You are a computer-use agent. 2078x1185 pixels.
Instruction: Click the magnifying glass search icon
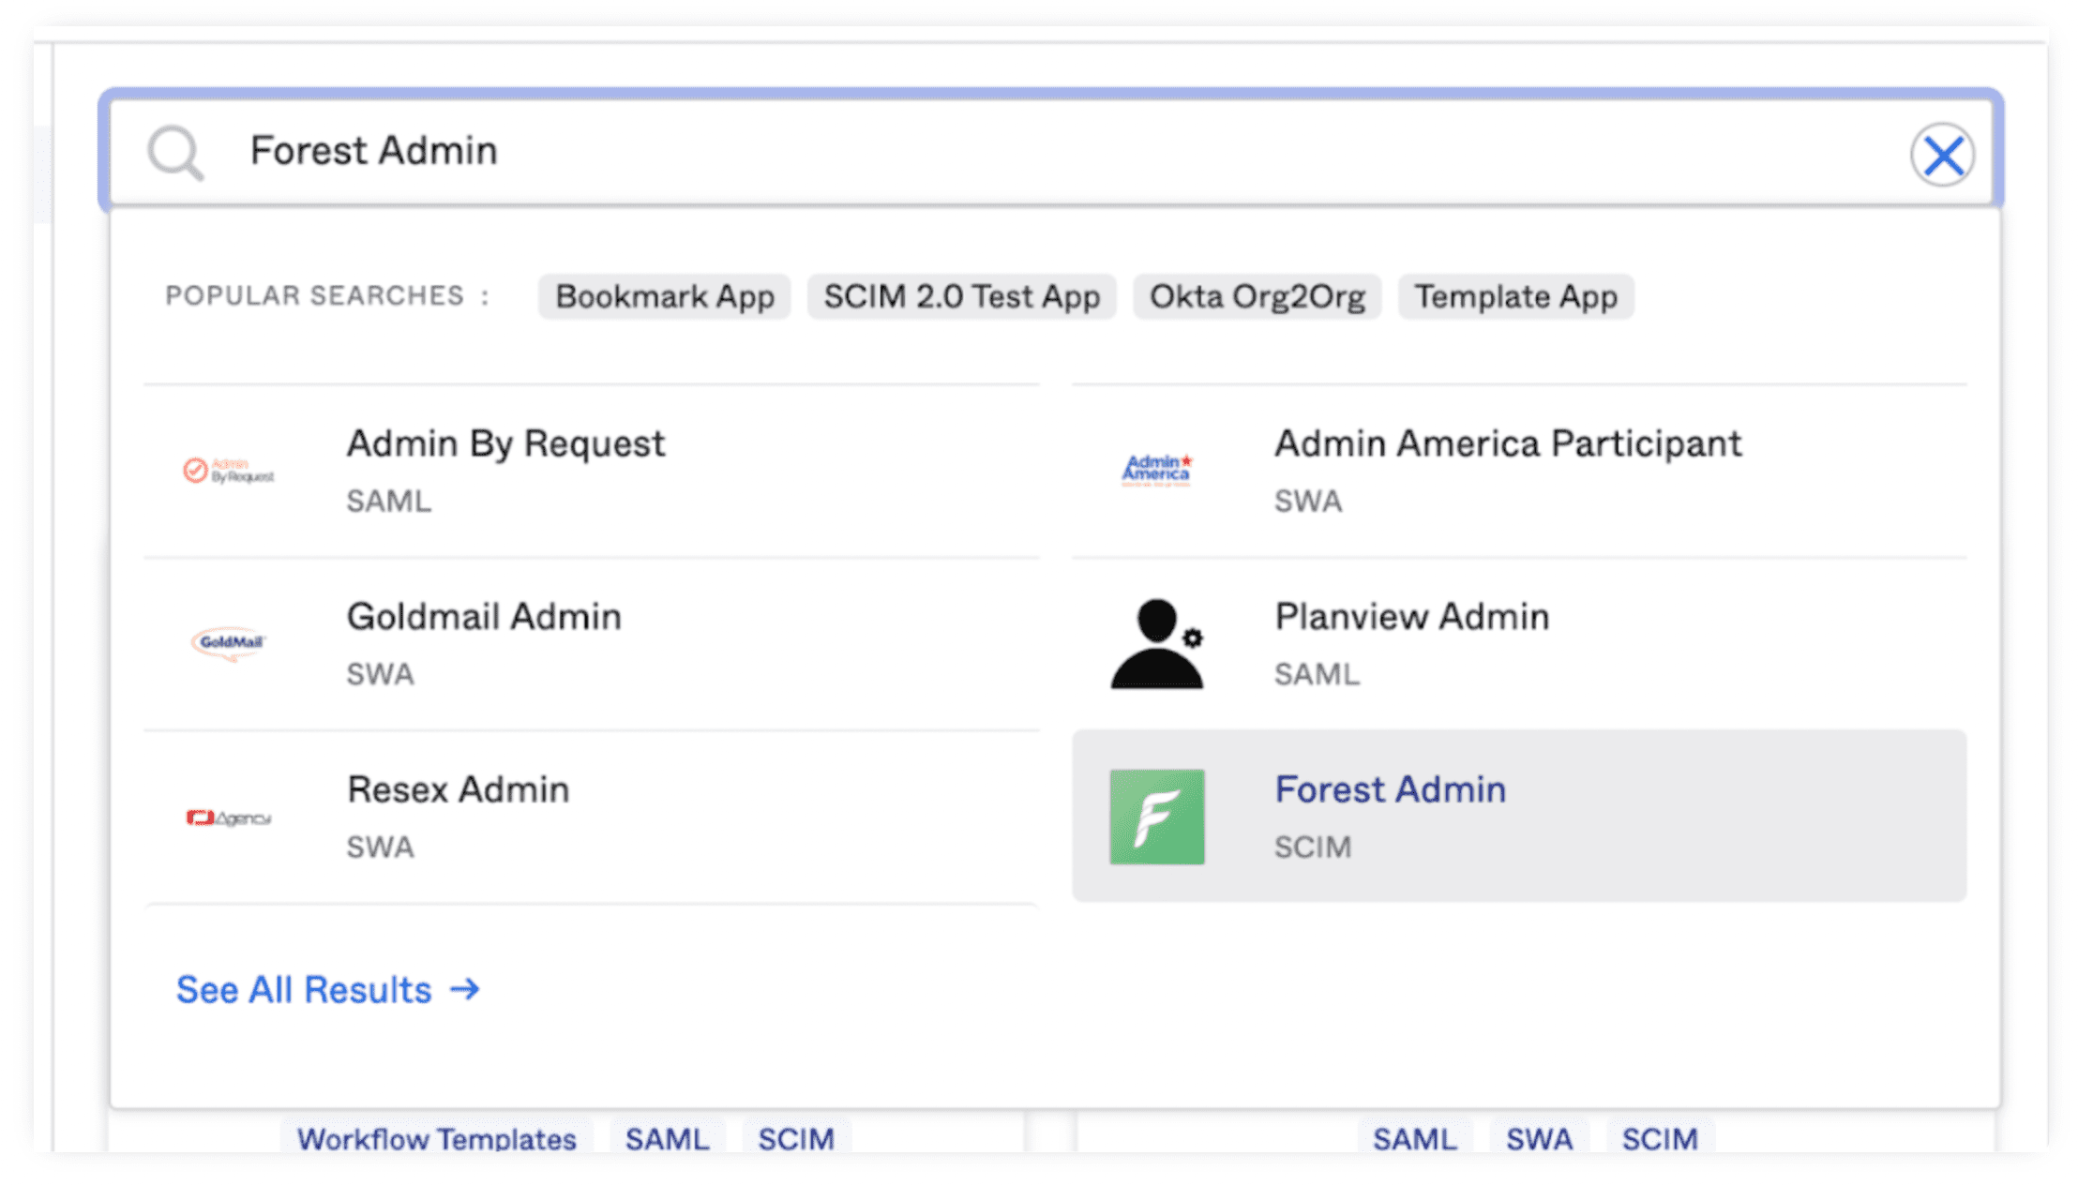click(175, 153)
